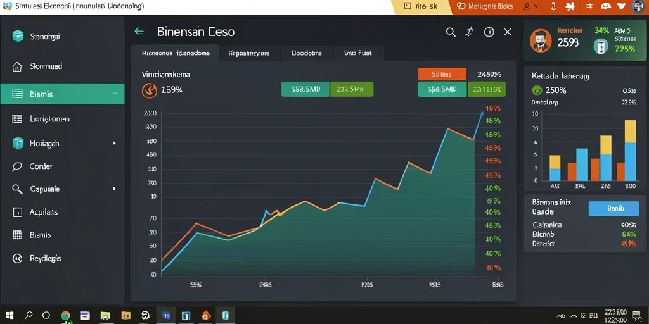
Task: Select the Stanorigai cube icon in sidebar
Action: click(x=18, y=36)
